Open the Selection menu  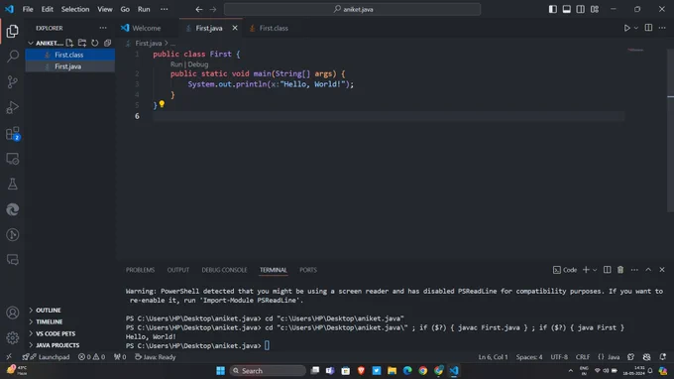click(x=75, y=9)
